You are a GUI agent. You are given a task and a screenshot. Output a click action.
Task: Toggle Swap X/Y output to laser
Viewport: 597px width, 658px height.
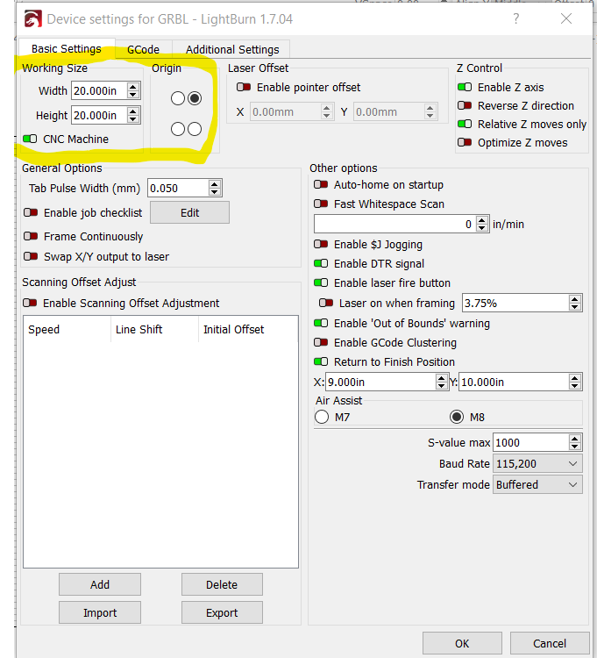tap(31, 256)
